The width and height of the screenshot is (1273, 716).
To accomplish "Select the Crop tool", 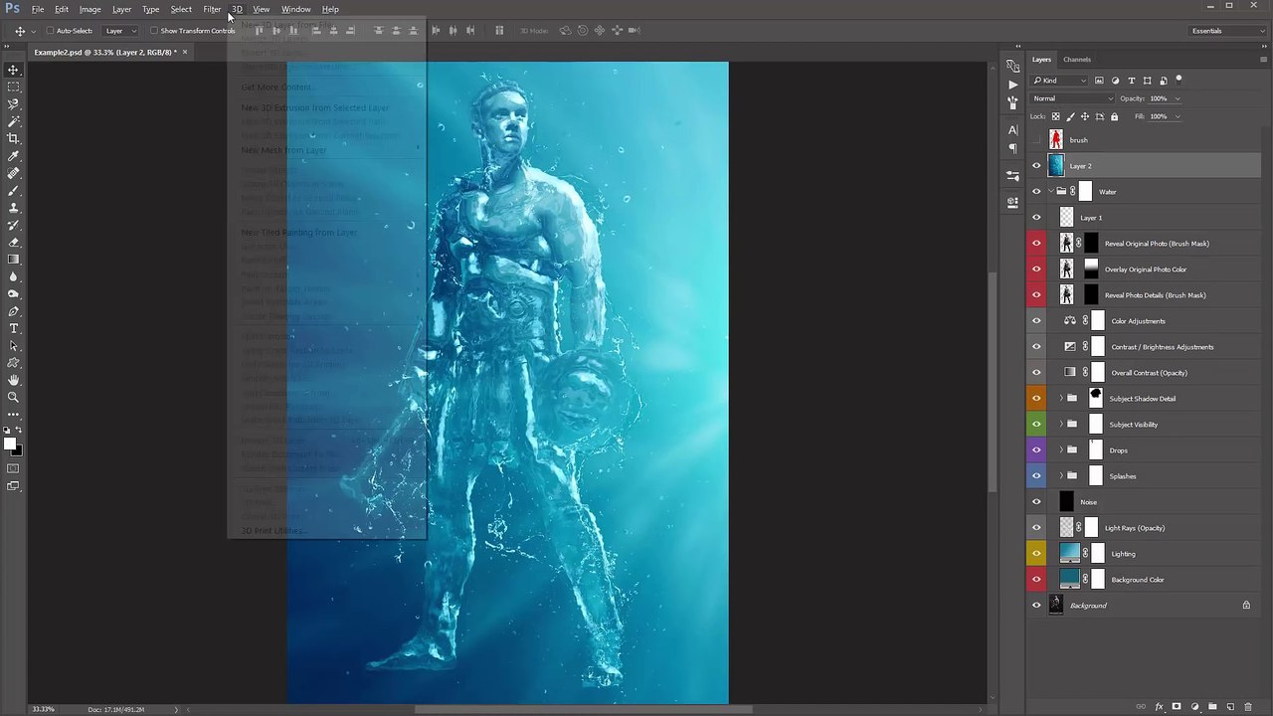I will [14, 138].
